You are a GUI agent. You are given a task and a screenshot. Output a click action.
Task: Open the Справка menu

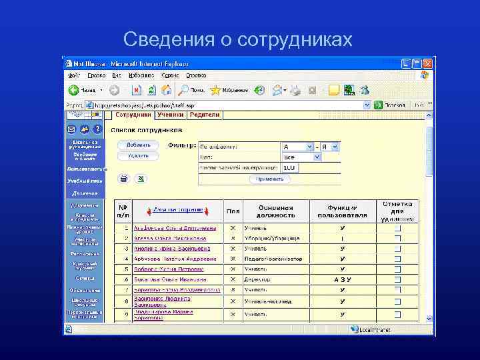tap(196, 75)
